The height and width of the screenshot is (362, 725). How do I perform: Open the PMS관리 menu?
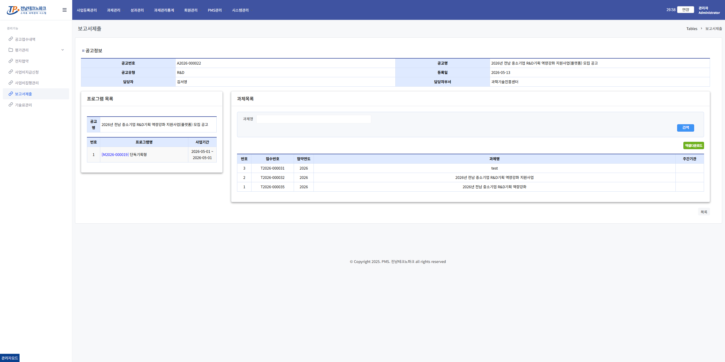tap(215, 10)
